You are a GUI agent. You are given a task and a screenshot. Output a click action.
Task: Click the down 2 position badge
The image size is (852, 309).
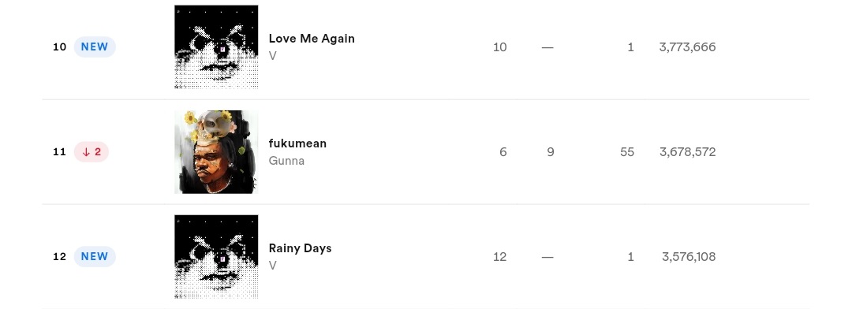(92, 152)
